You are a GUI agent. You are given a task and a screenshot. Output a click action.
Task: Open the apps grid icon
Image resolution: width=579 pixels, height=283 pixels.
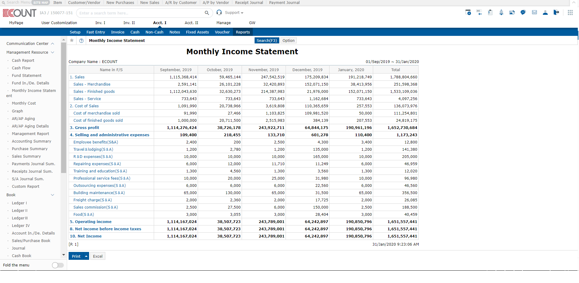(x=570, y=13)
